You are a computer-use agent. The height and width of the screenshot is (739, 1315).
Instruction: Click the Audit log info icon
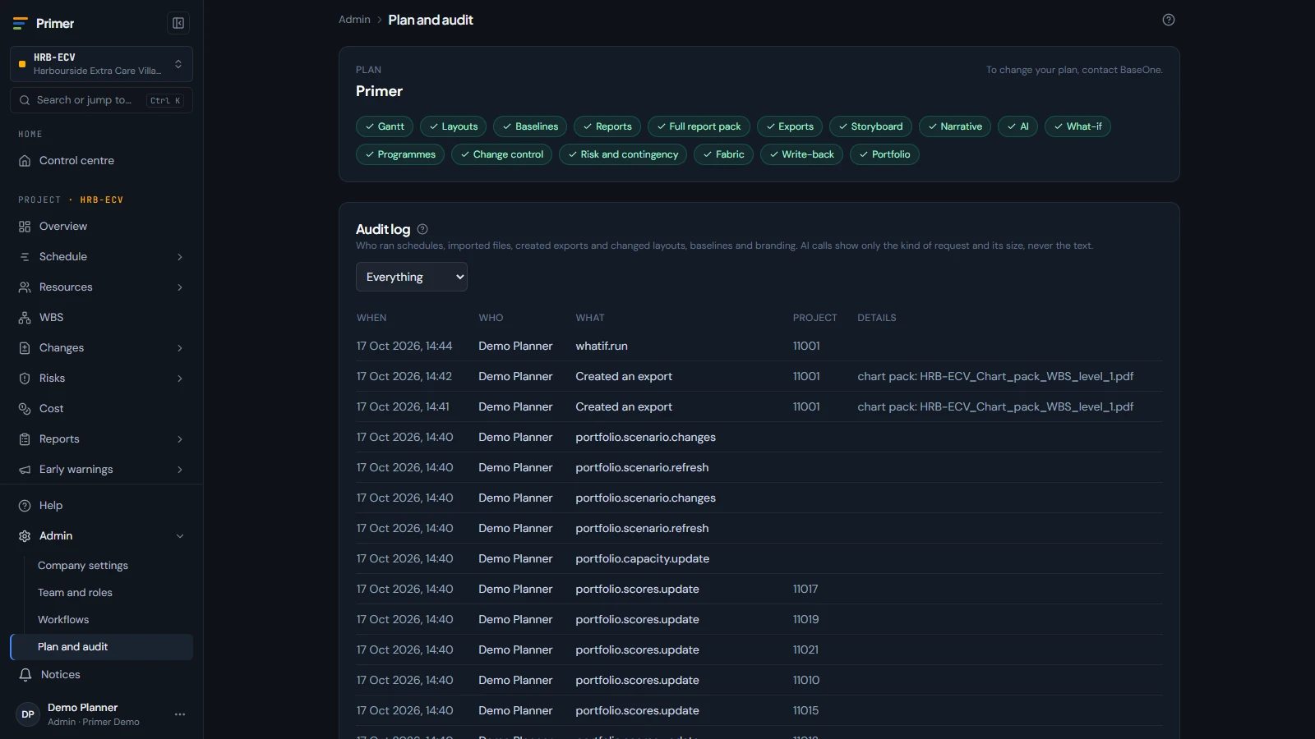click(x=422, y=229)
